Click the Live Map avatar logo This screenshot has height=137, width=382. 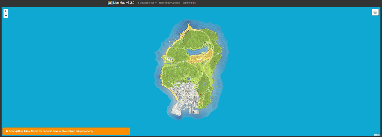coord(110,3)
